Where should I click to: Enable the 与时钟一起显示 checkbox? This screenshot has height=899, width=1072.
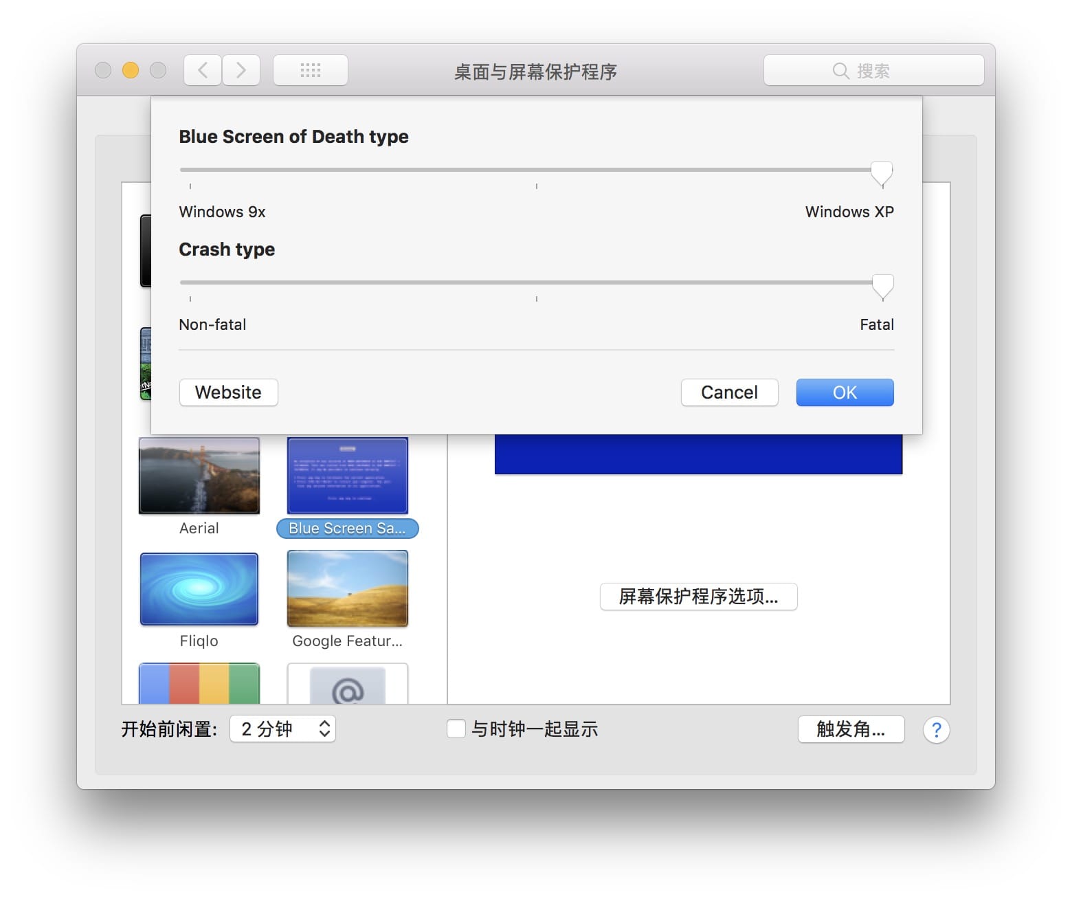point(456,729)
